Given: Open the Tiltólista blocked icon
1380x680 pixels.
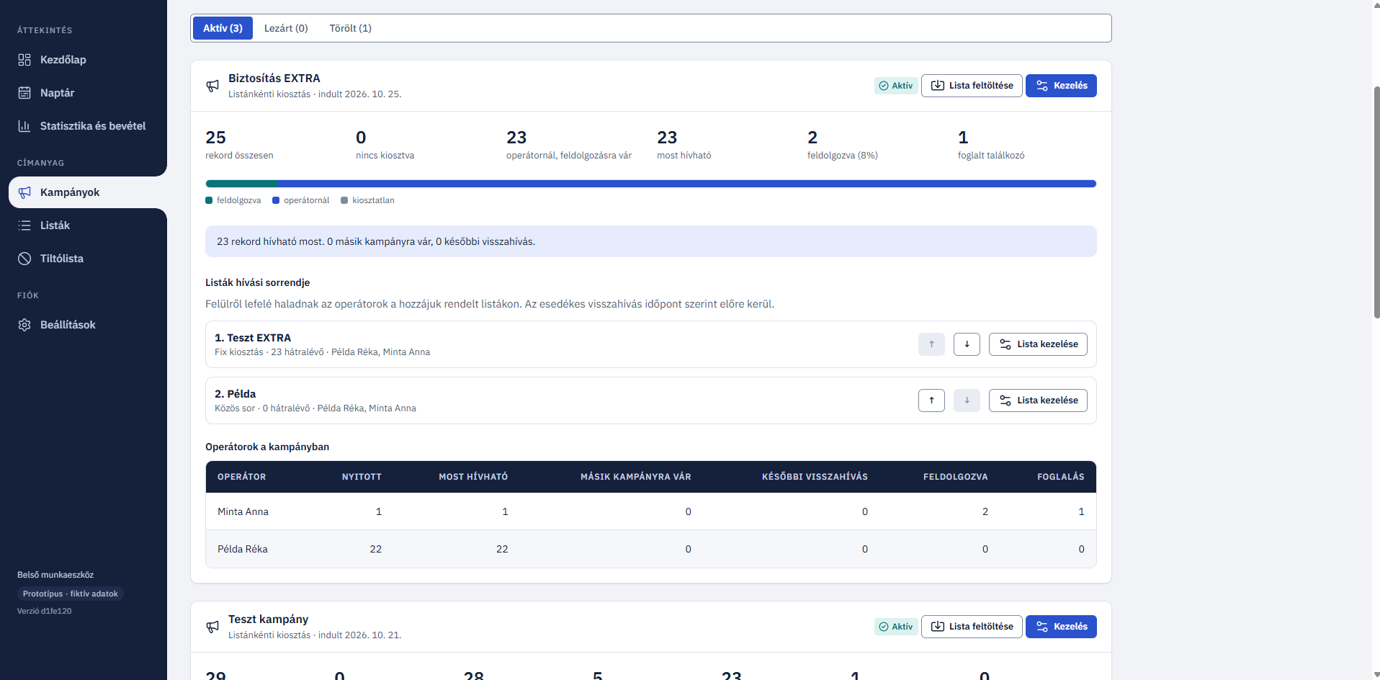Looking at the screenshot, I should point(24,259).
